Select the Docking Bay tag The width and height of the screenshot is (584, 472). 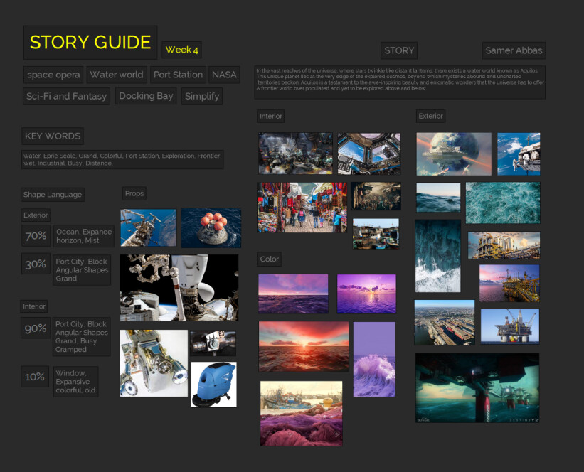(146, 96)
